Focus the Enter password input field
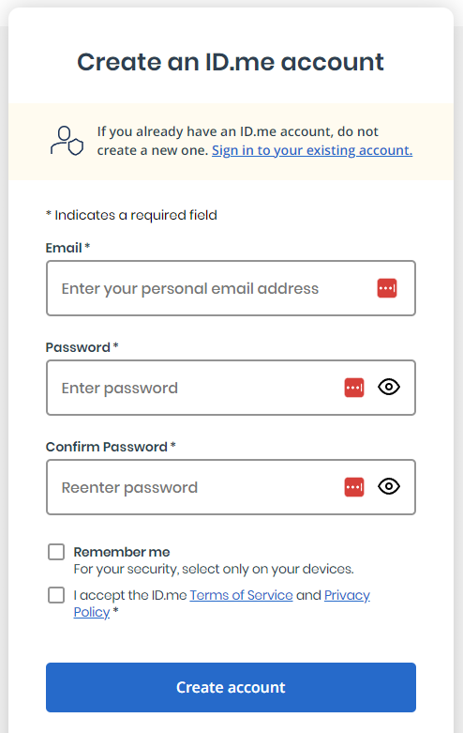Viewport: 463px width, 733px height. coord(231,388)
